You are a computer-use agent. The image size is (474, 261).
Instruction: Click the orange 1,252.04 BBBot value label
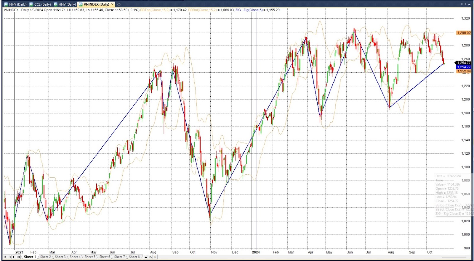pos(464,71)
